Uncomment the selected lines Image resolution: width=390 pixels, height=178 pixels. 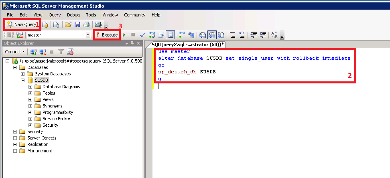click(x=242, y=35)
